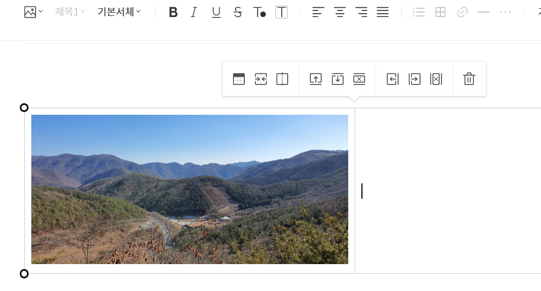The image size is (541, 291).
Task: Delete the table with trash icon
Action: tap(469, 79)
